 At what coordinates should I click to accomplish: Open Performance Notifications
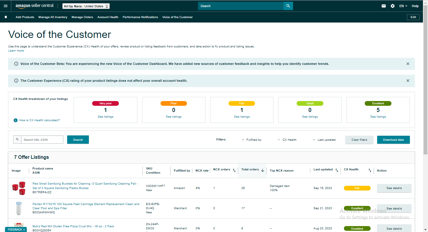click(140, 17)
